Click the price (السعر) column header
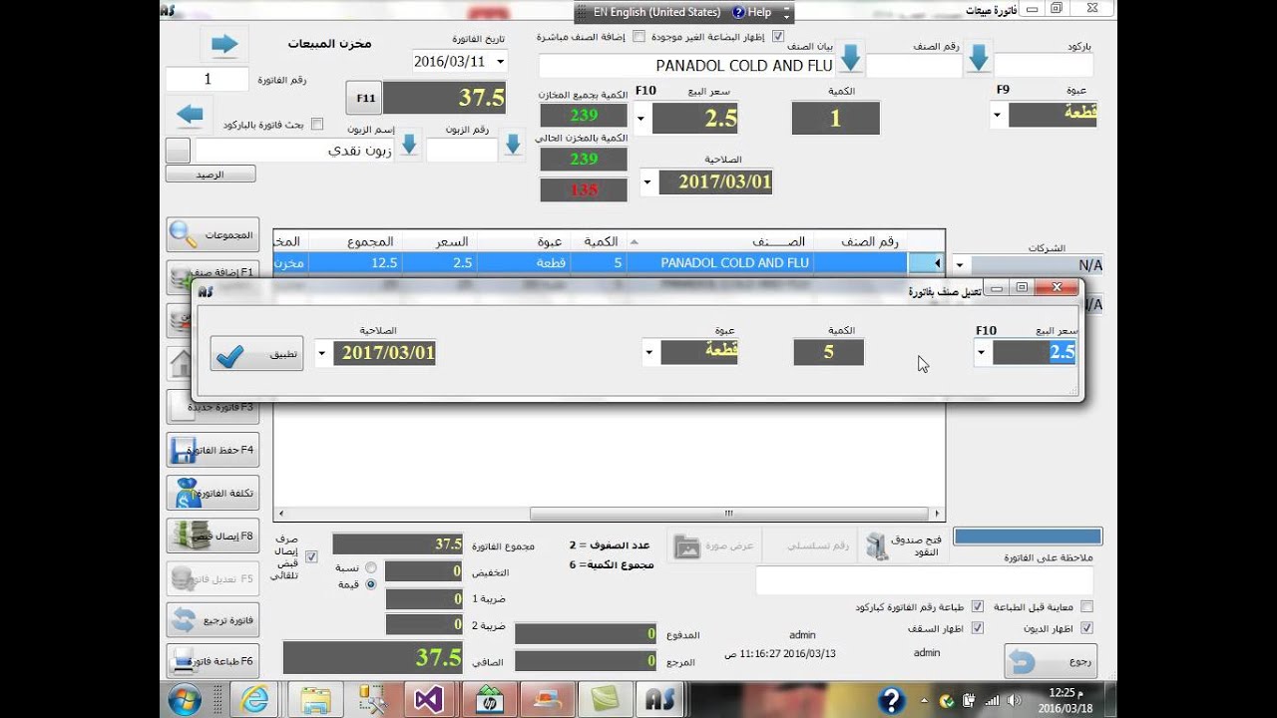The image size is (1277, 718). 440,241
